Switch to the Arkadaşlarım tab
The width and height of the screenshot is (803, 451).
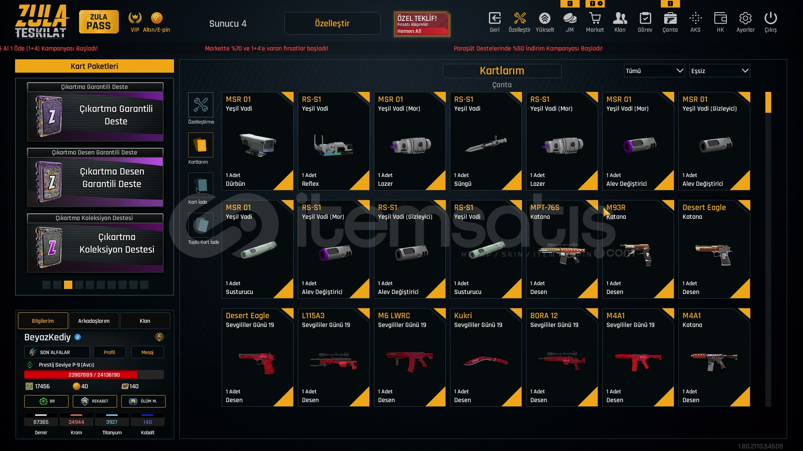click(94, 321)
